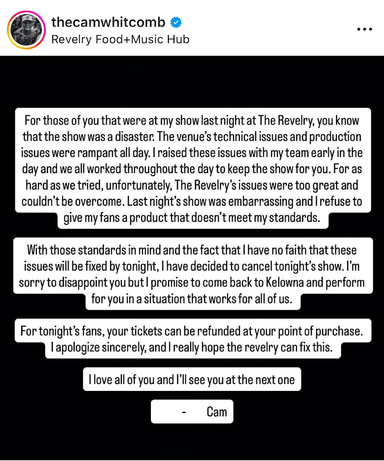
Task: Click the word "Cam" in the signature
Action: coord(217,412)
